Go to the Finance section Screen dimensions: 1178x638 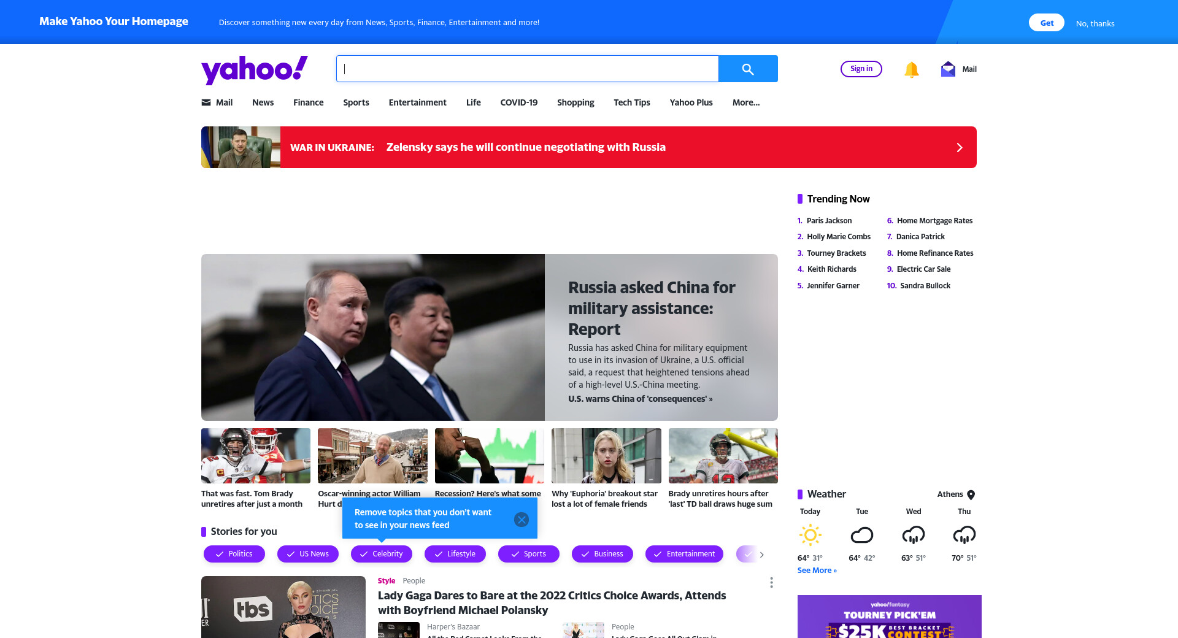click(308, 102)
